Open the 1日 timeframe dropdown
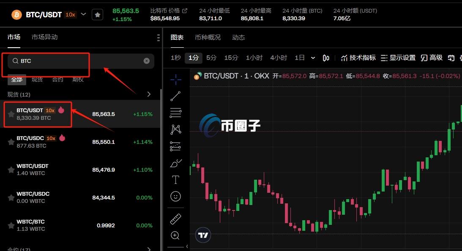This screenshot has height=251, width=462. pos(313,57)
